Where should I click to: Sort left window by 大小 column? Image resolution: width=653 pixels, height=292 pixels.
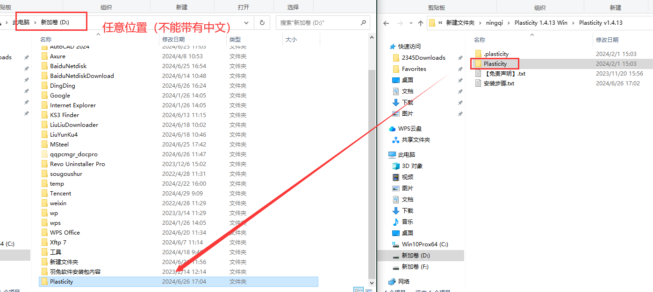[291, 40]
